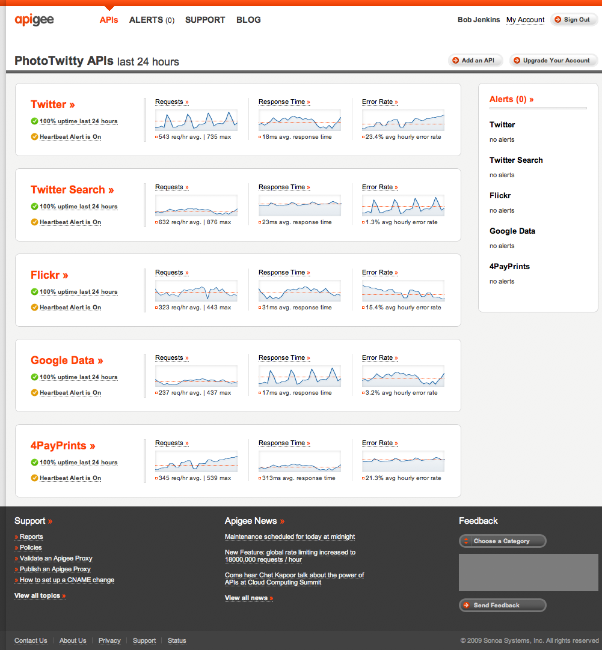Open Status footer link
This screenshot has height=650, width=602.
177,640
